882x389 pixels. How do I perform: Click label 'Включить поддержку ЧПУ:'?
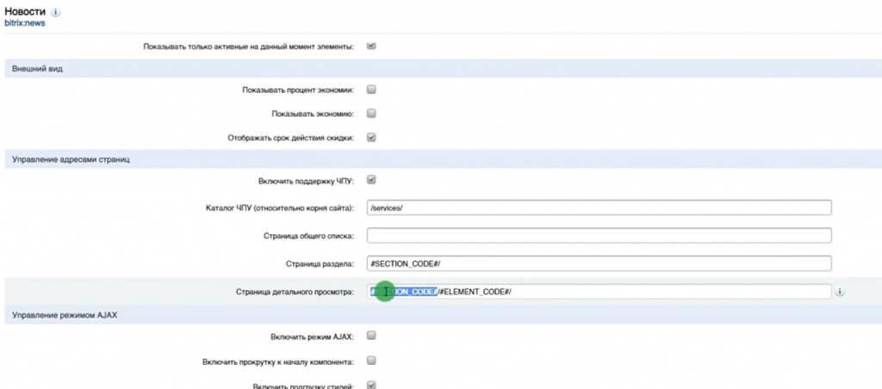click(306, 181)
